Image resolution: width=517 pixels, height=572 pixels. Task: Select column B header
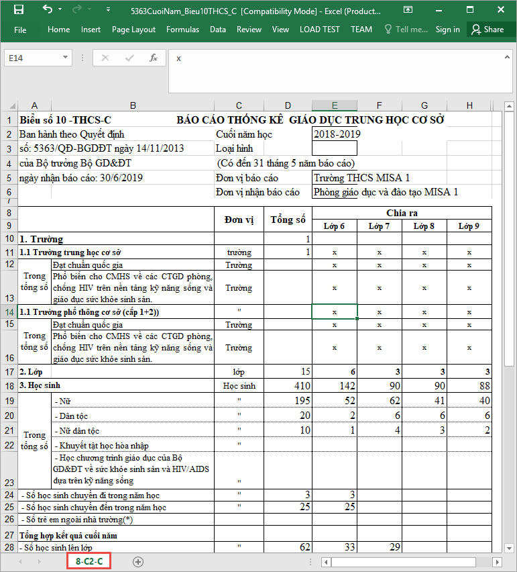(x=133, y=105)
